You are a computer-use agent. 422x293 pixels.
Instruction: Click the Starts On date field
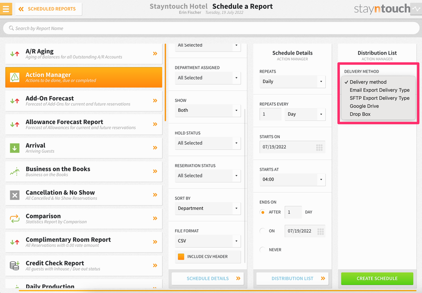tap(293, 147)
